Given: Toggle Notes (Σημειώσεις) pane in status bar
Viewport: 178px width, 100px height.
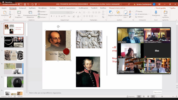Looking at the screenshot, I should click(131, 96).
